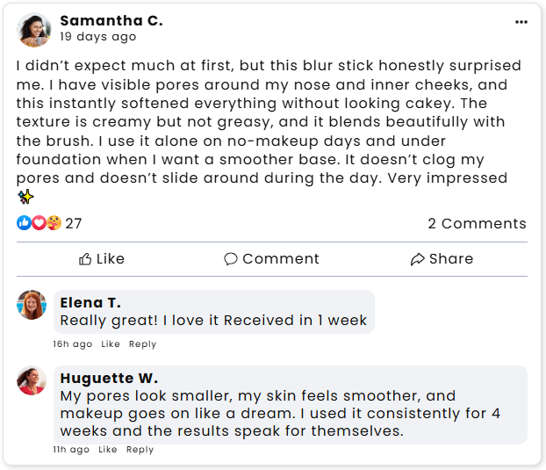Click Huguette W.'s avatar
This screenshot has height=470, width=546.
pos(32,380)
